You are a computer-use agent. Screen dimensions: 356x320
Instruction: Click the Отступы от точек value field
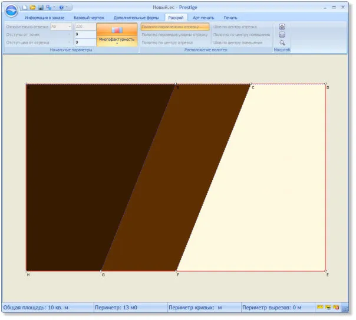click(x=85, y=35)
